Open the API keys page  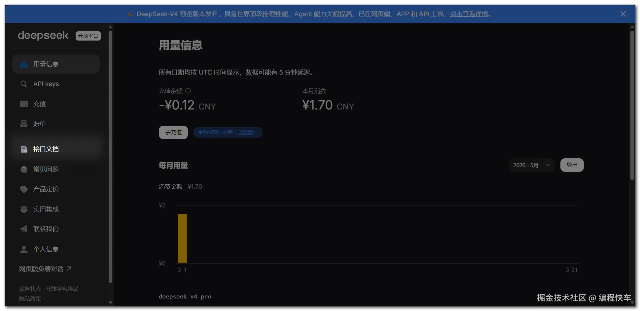(x=56, y=84)
